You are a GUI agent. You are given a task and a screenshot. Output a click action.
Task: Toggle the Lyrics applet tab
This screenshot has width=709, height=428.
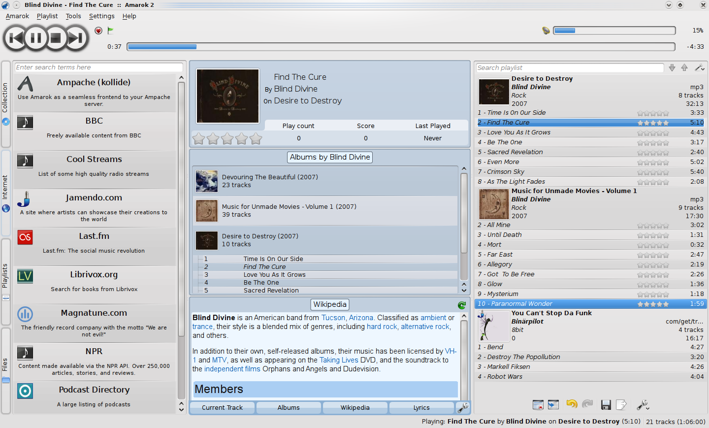pyautogui.click(x=421, y=408)
